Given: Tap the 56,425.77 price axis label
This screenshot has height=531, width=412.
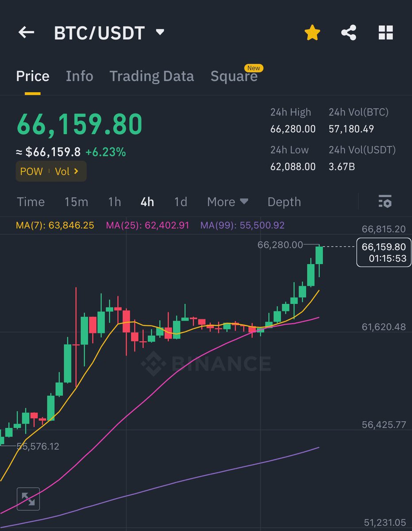Looking at the screenshot, I should [384, 425].
